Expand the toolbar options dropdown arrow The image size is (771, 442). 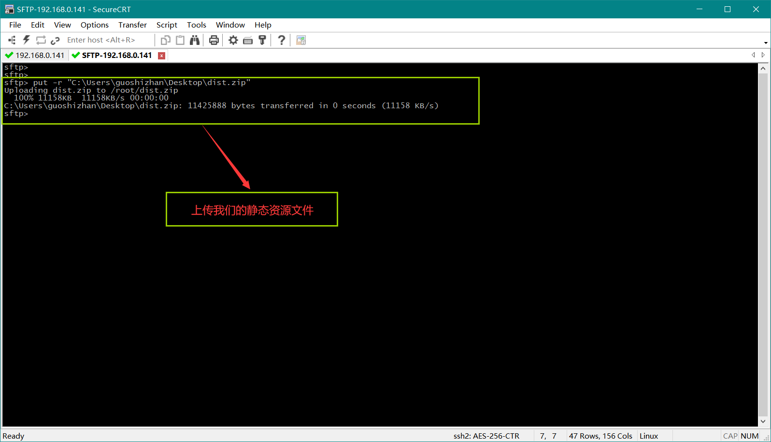[766, 43]
